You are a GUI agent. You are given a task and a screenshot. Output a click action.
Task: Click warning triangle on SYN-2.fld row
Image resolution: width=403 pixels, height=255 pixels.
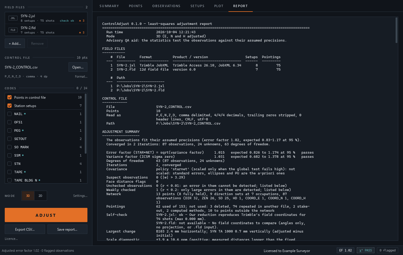point(80,33)
